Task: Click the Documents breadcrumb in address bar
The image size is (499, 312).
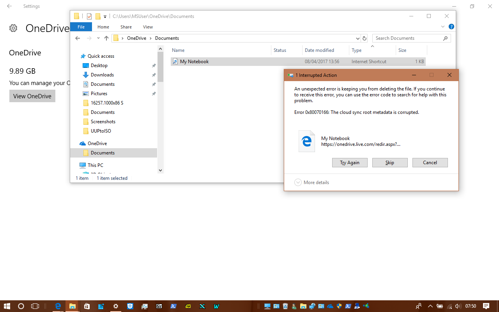Action: coord(167,38)
